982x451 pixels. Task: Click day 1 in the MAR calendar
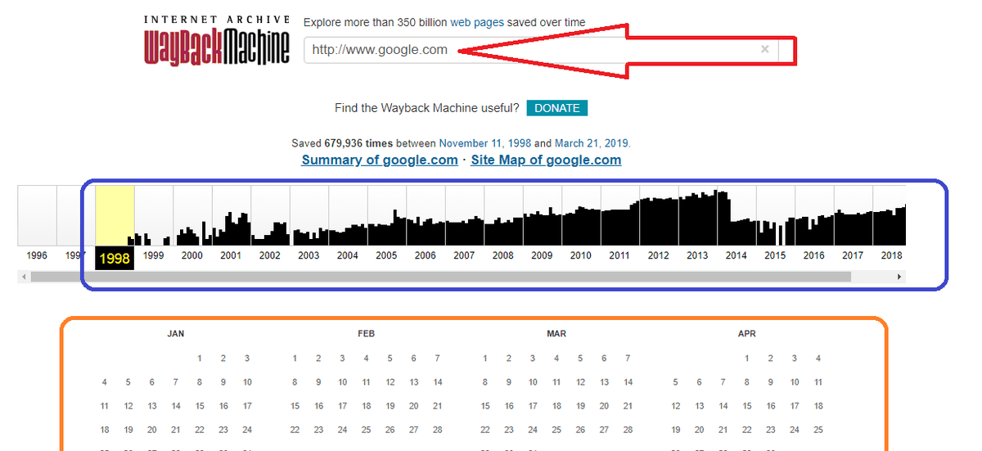point(485,359)
